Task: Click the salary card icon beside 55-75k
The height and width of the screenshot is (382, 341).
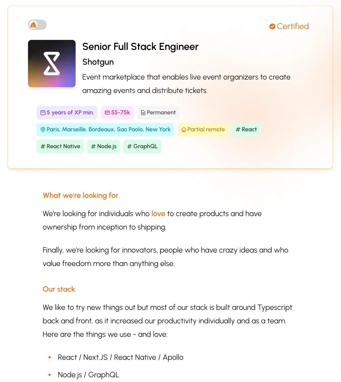Action: point(107,113)
